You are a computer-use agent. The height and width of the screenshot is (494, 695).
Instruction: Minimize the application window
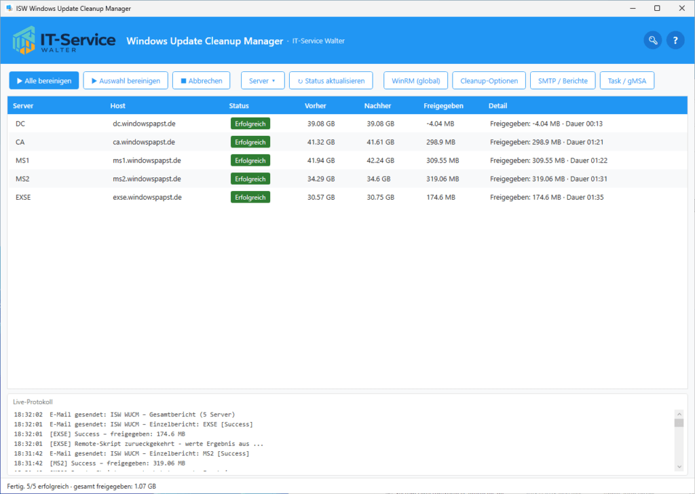tap(633, 8)
